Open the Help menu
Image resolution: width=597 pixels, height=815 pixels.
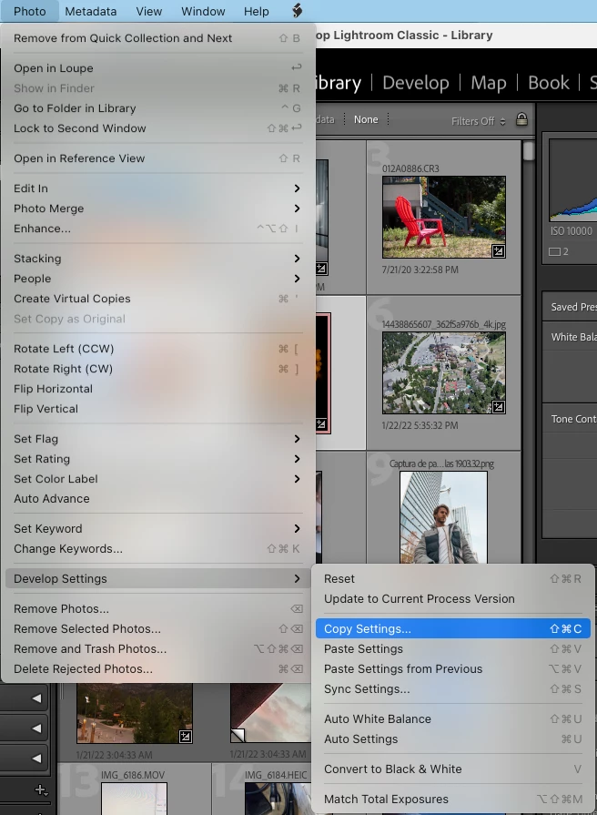click(256, 11)
